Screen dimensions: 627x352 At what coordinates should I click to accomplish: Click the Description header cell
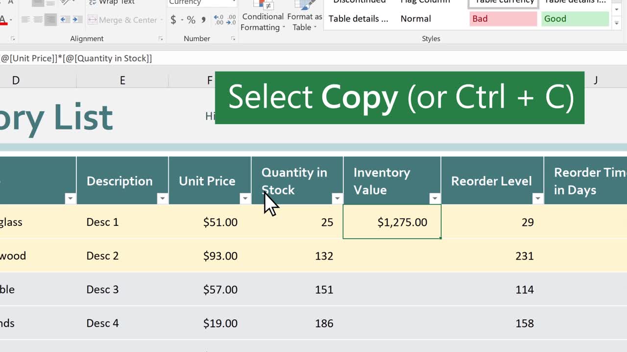122,180
